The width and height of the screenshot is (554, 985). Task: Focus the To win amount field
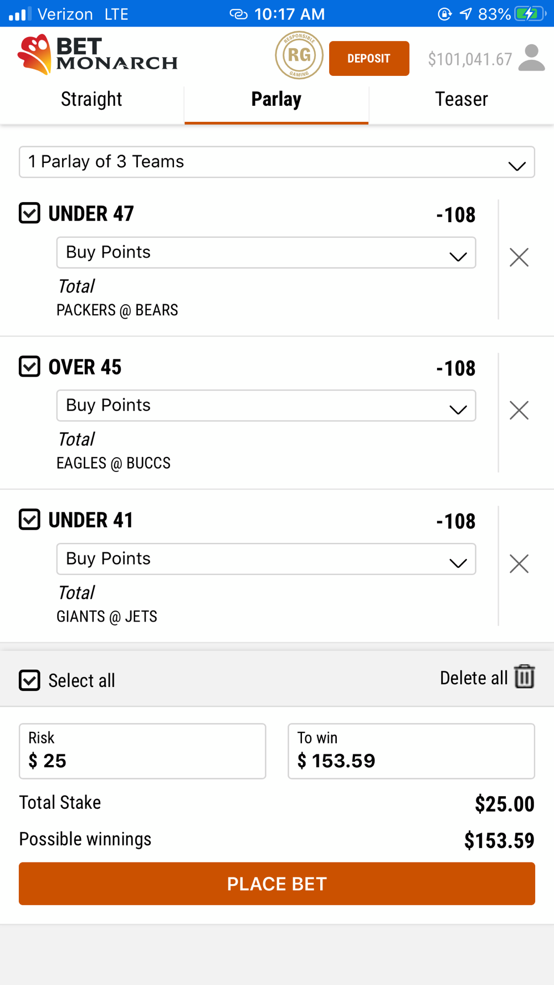click(x=411, y=751)
